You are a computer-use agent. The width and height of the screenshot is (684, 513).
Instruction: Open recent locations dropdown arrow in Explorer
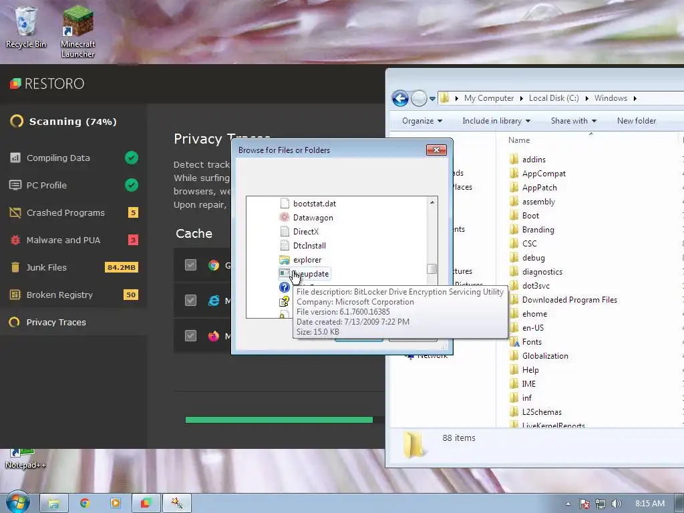point(432,99)
